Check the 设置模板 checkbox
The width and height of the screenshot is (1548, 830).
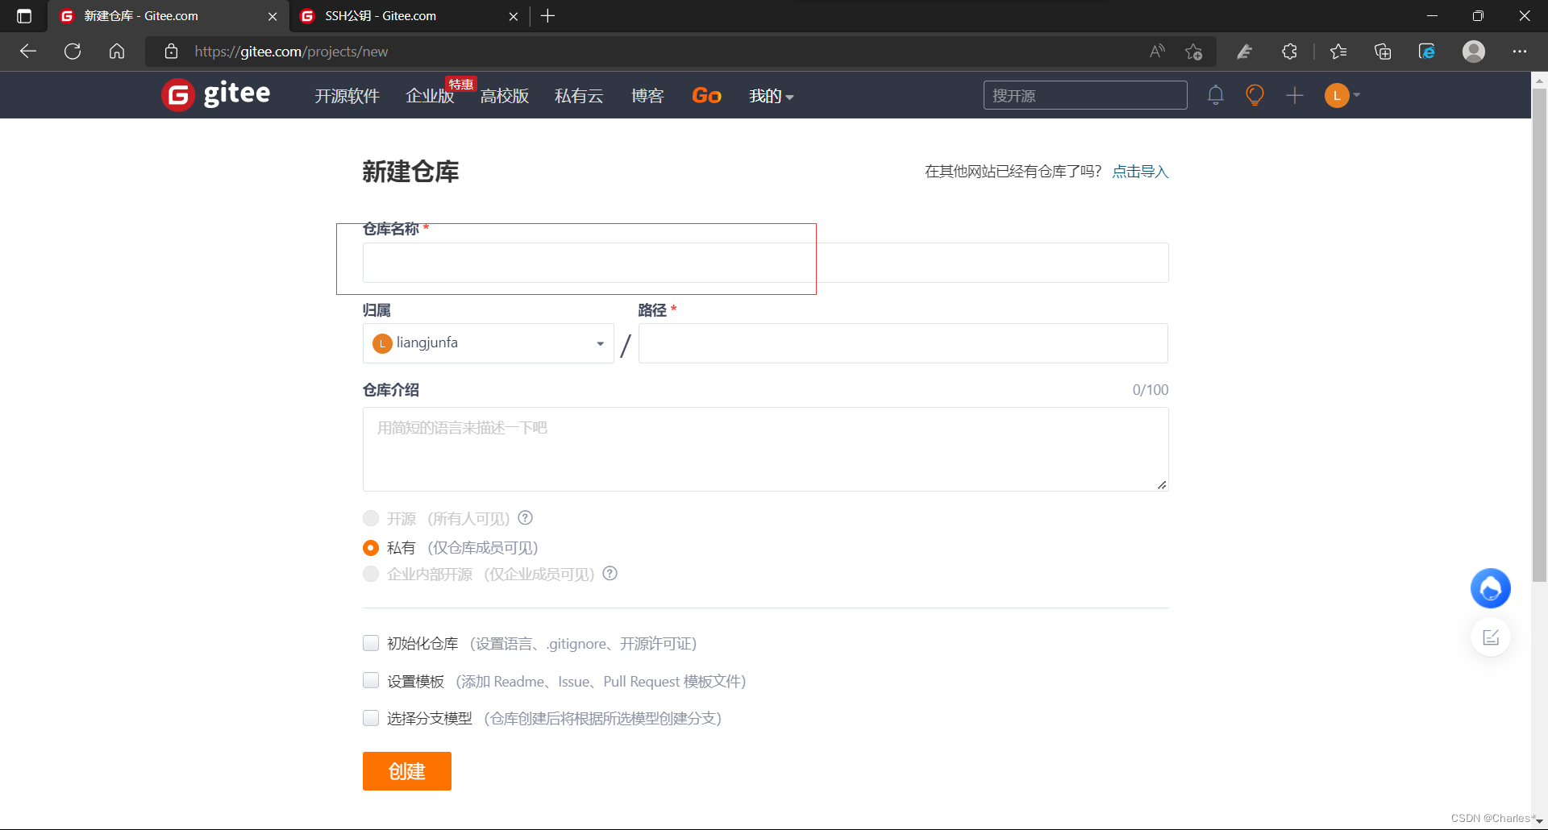371,681
